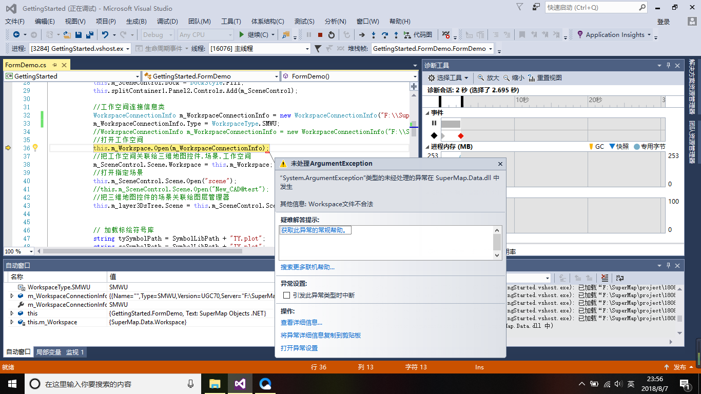
Task: Click the Step Out icon
Action: [396, 35]
